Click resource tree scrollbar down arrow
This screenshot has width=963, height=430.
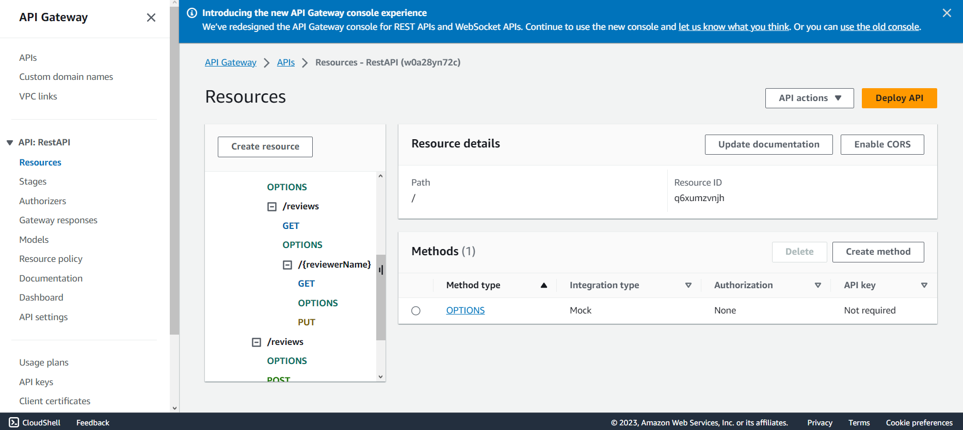pyautogui.click(x=380, y=377)
